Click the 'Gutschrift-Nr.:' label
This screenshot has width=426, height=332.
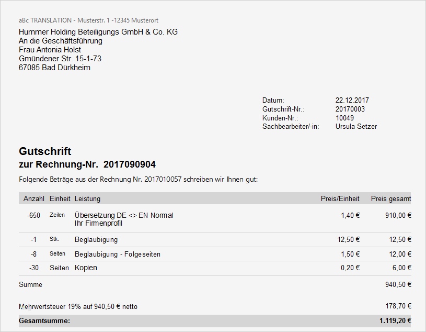[283, 109]
